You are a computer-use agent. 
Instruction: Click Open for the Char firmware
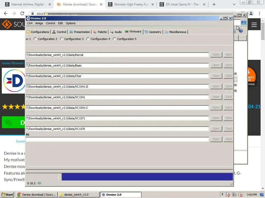pos(216,76)
